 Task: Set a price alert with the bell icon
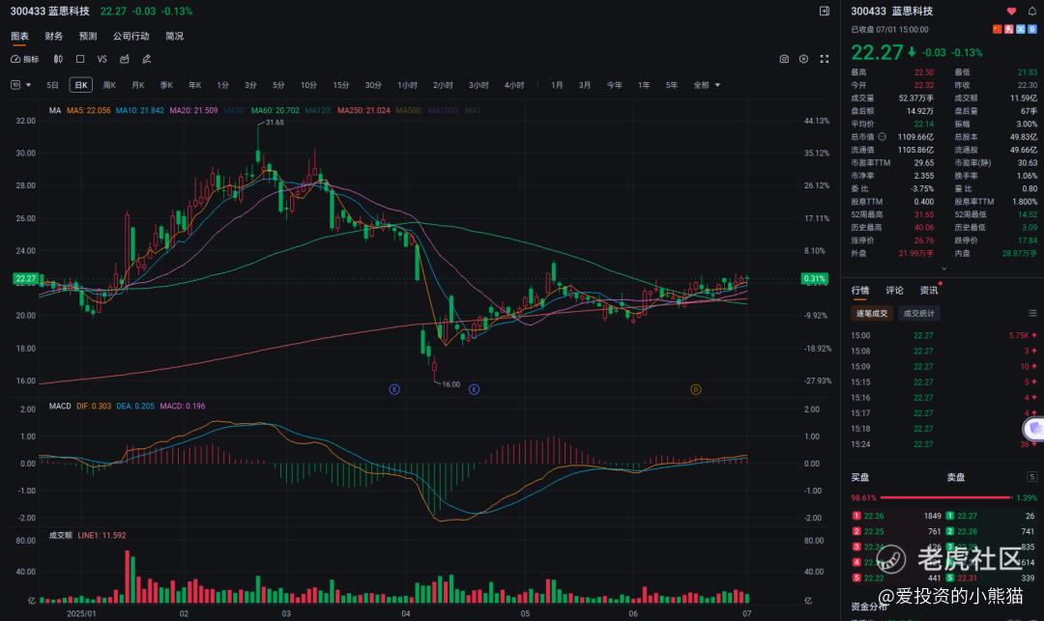point(1032,12)
